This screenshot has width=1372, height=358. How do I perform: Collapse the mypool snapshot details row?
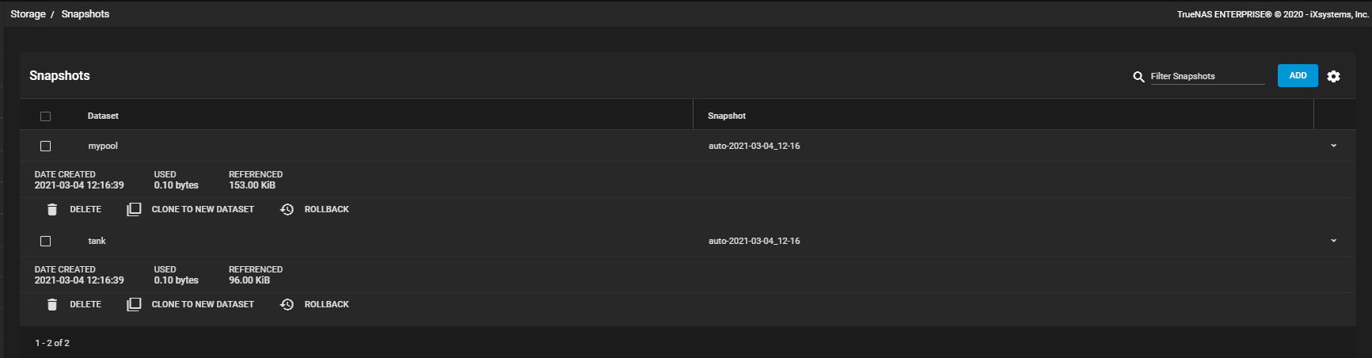point(1333,146)
